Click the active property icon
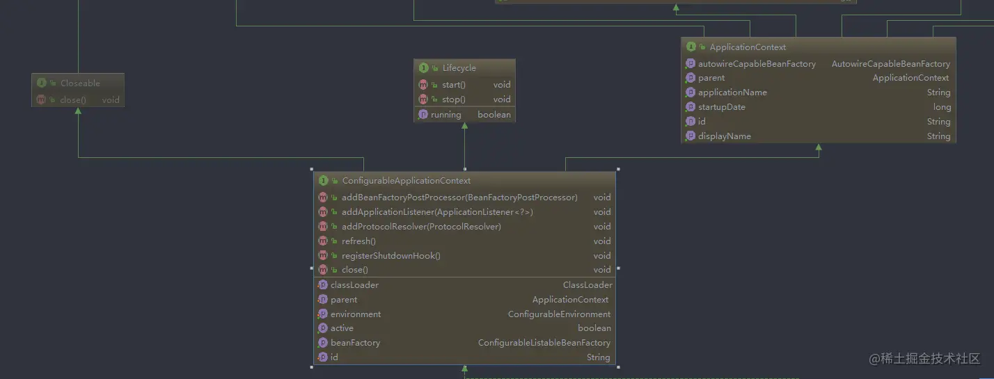994x379 pixels. coord(323,328)
